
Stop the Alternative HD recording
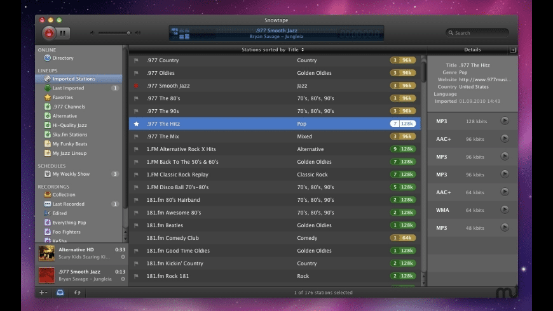point(123,258)
